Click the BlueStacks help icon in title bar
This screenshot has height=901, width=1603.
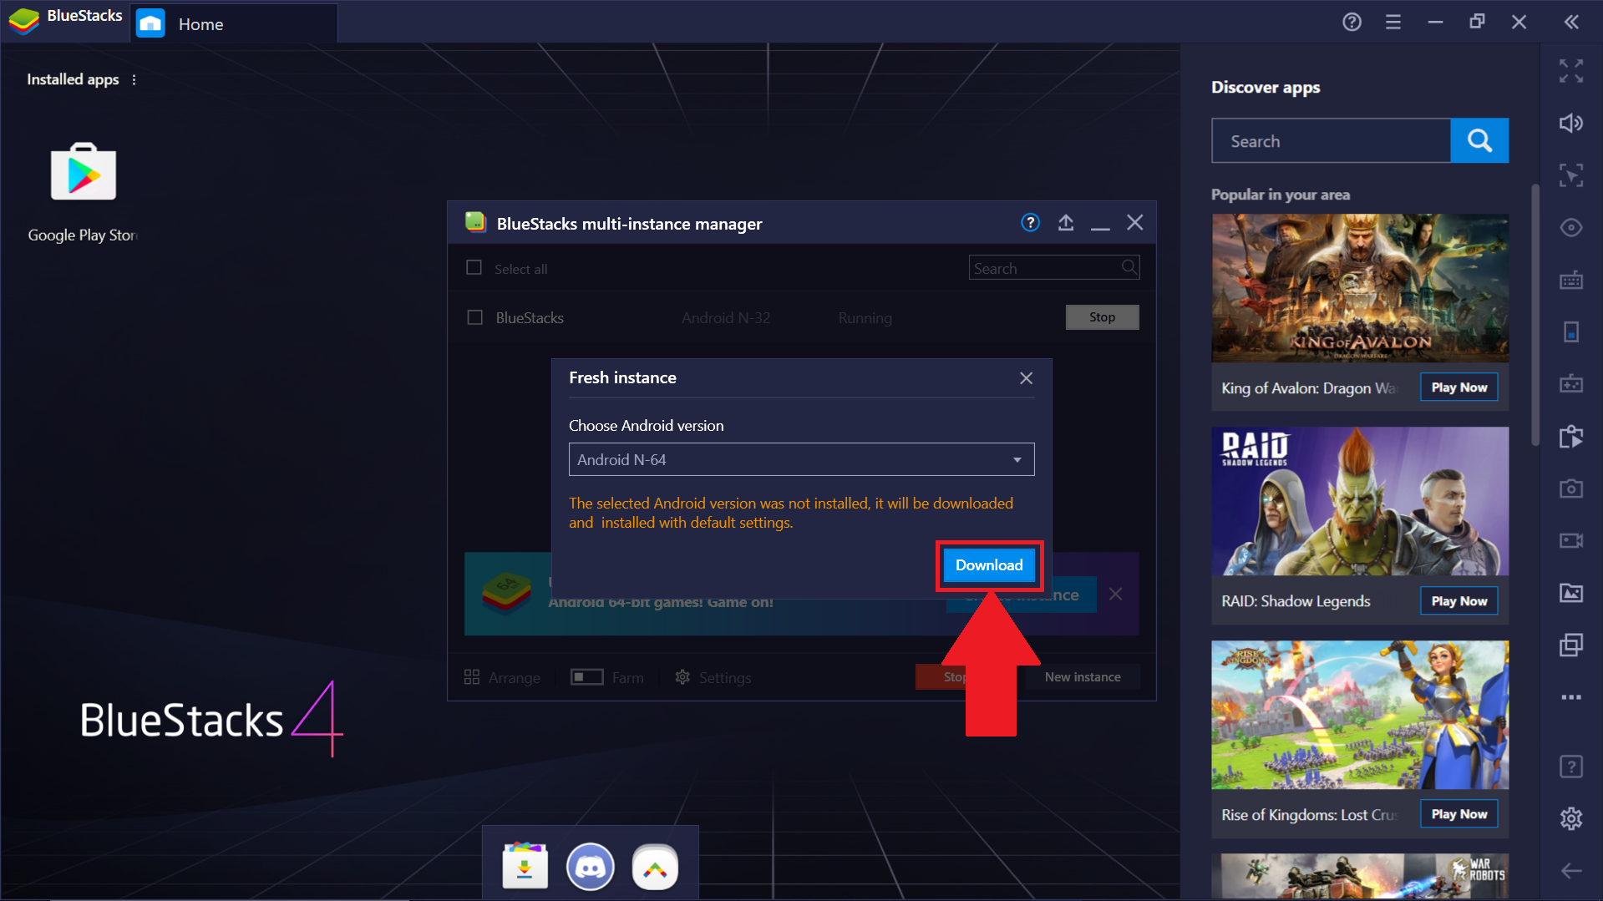coord(1352,23)
